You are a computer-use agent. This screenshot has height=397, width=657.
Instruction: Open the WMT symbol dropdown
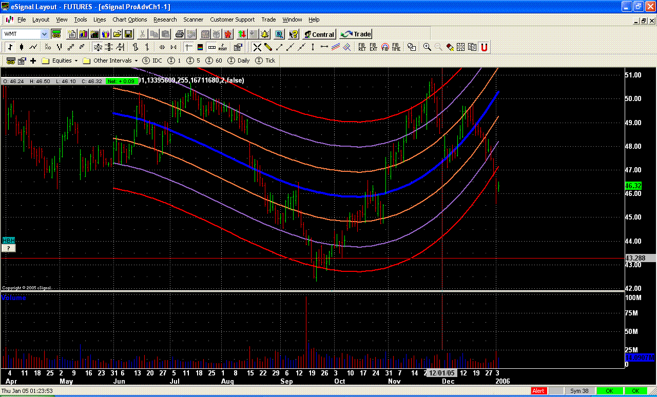click(44, 34)
